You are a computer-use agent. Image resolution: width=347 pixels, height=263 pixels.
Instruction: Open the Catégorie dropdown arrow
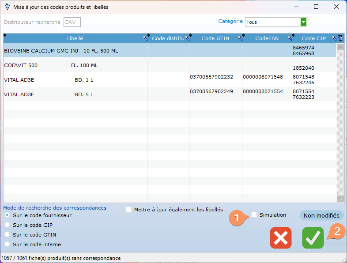pyautogui.click(x=303, y=22)
